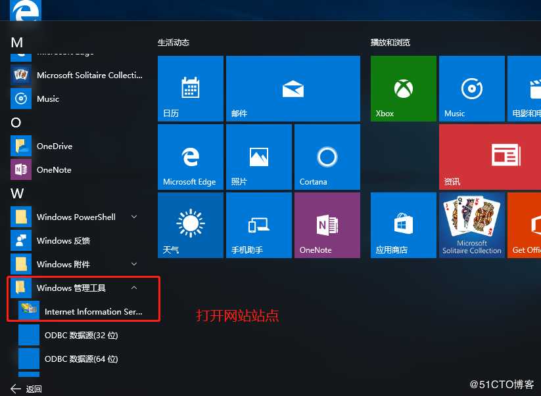Image resolution: width=541 pixels, height=396 pixels.
Task: Select the OneDrive text in app list
Action: click(x=55, y=146)
